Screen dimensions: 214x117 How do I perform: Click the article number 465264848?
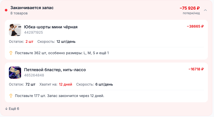pos(34,75)
